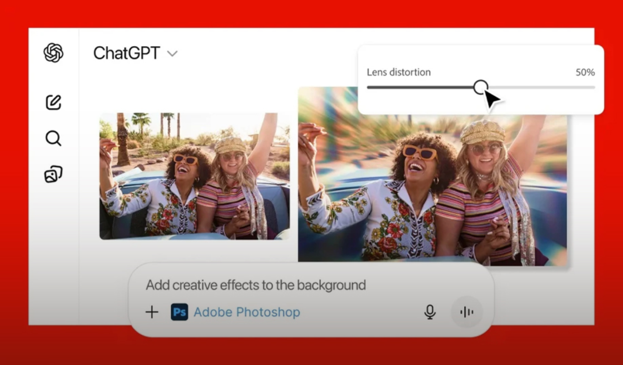Open the ChatGPT model selector title

(x=127, y=53)
